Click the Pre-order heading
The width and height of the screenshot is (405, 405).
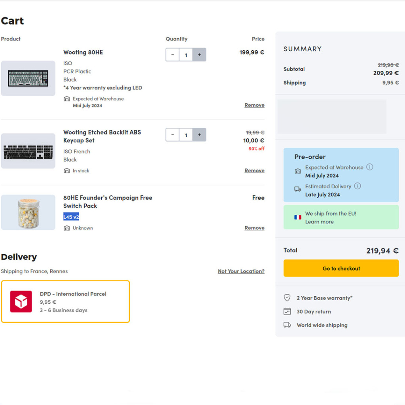coord(310,157)
